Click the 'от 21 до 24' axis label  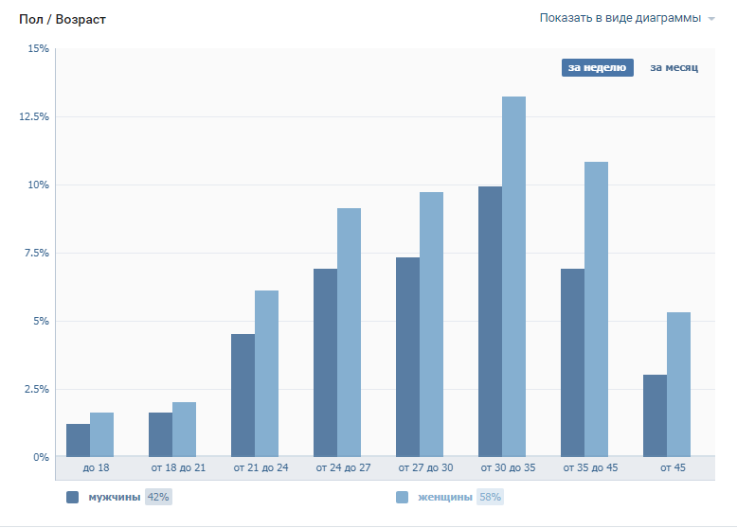coord(261,468)
